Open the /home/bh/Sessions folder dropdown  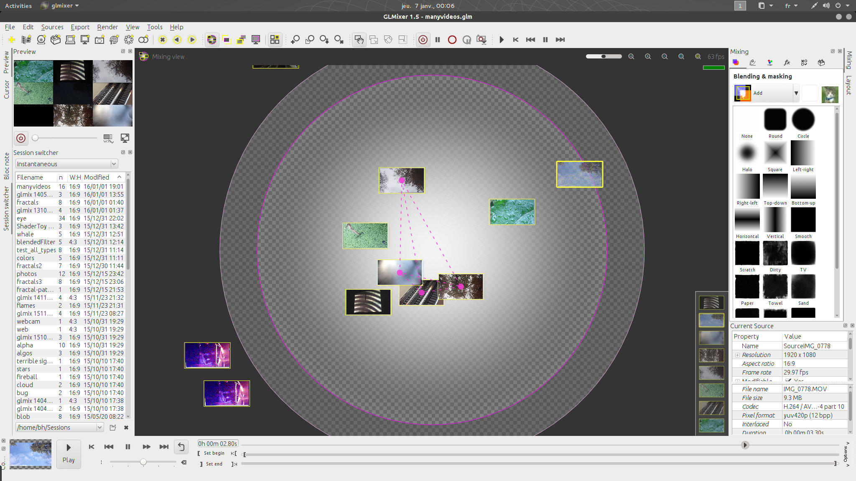coord(59,428)
